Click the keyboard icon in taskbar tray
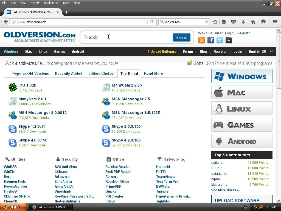The width and height of the screenshot is (281, 211). [x=245, y=207]
